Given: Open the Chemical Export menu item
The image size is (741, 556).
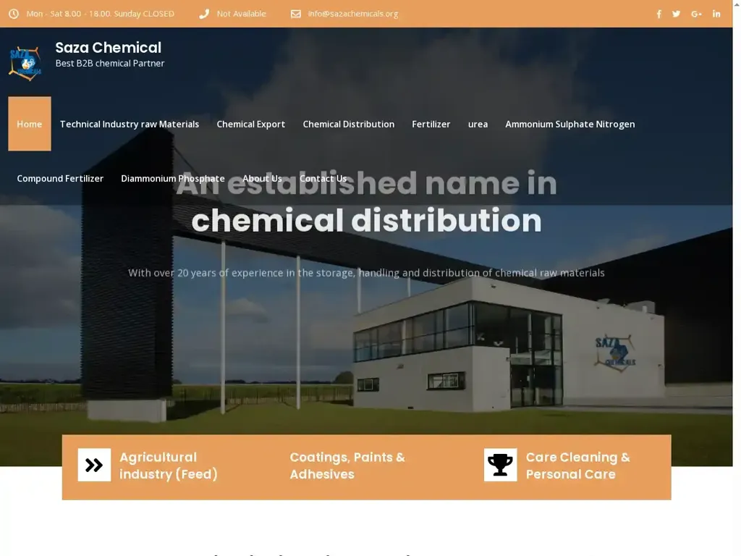Looking at the screenshot, I should [x=250, y=124].
